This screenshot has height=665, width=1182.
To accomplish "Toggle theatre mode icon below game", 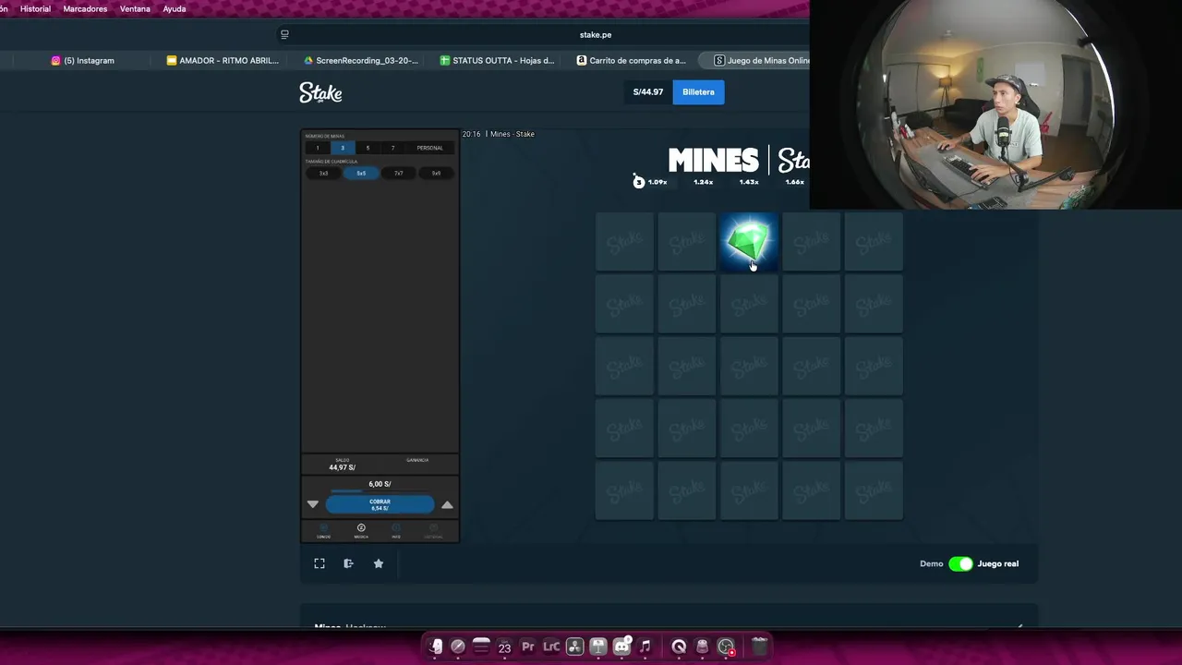I will 348,563.
